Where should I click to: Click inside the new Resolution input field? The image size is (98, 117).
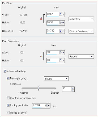click(x=53, y=31)
